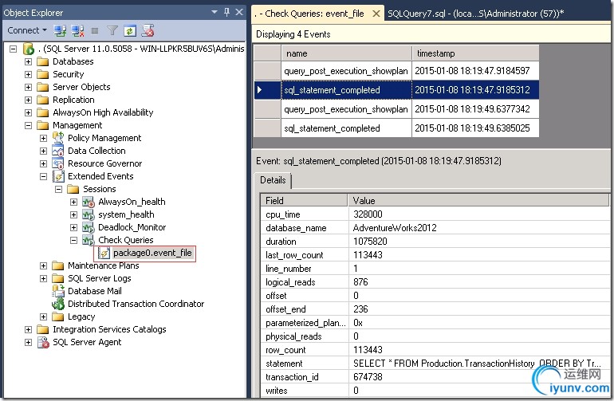Click the Activity Monitor toolbar icon
Viewport: 614px width, 401px height.
click(148, 30)
